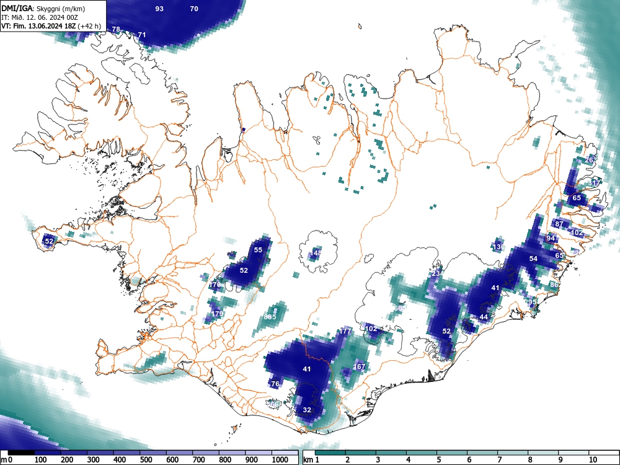This screenshot has width=620, height=465.
Task: Click the map value '885'
Action: (x=270, y=317)
